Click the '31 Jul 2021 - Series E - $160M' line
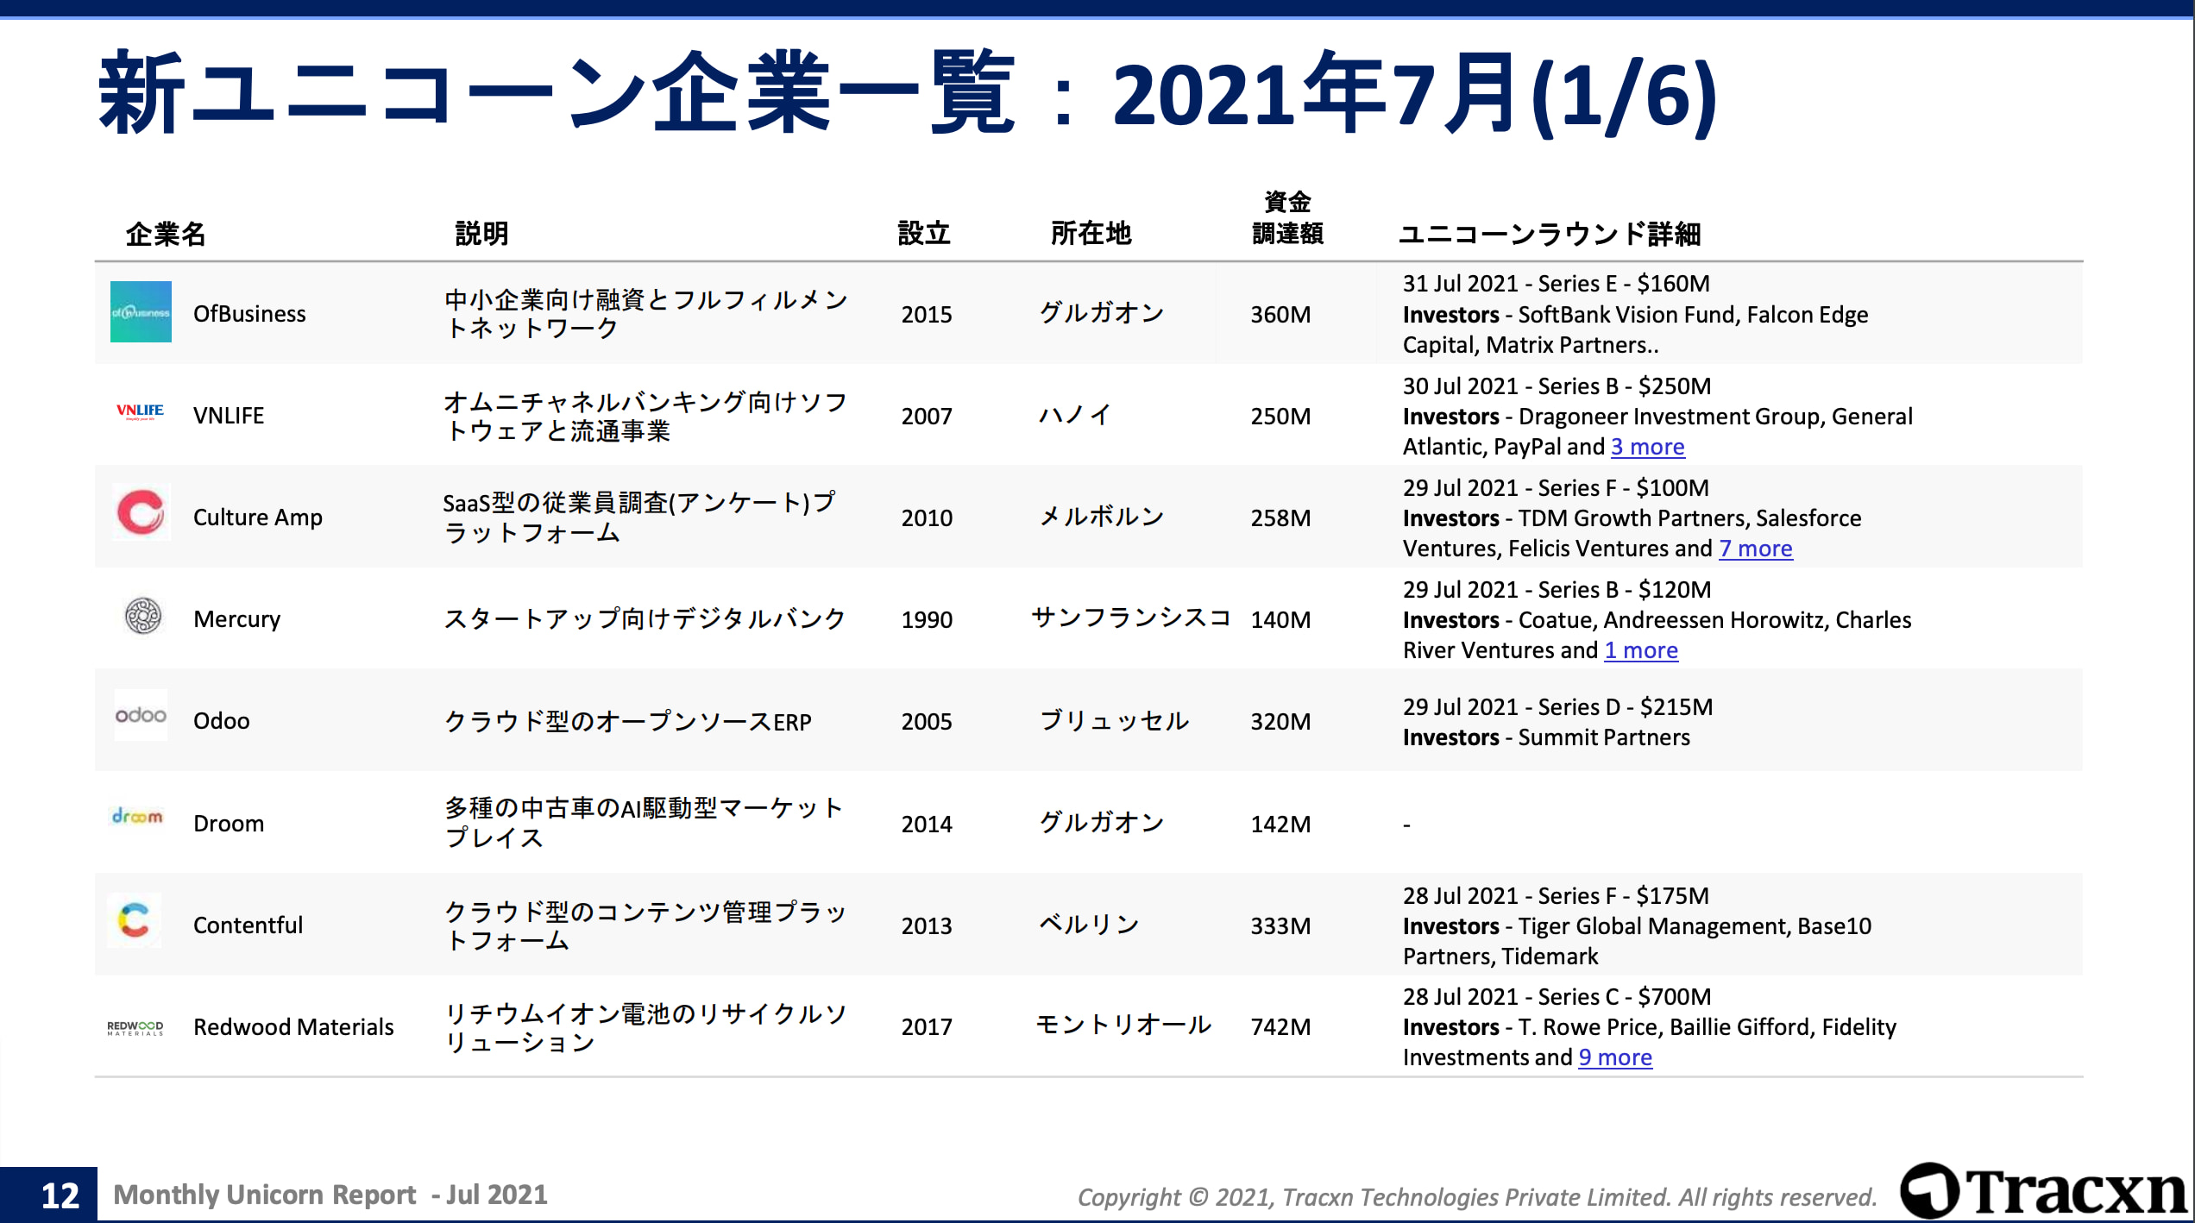This screenshot has width=2195, height=1223. point(1556,284)
